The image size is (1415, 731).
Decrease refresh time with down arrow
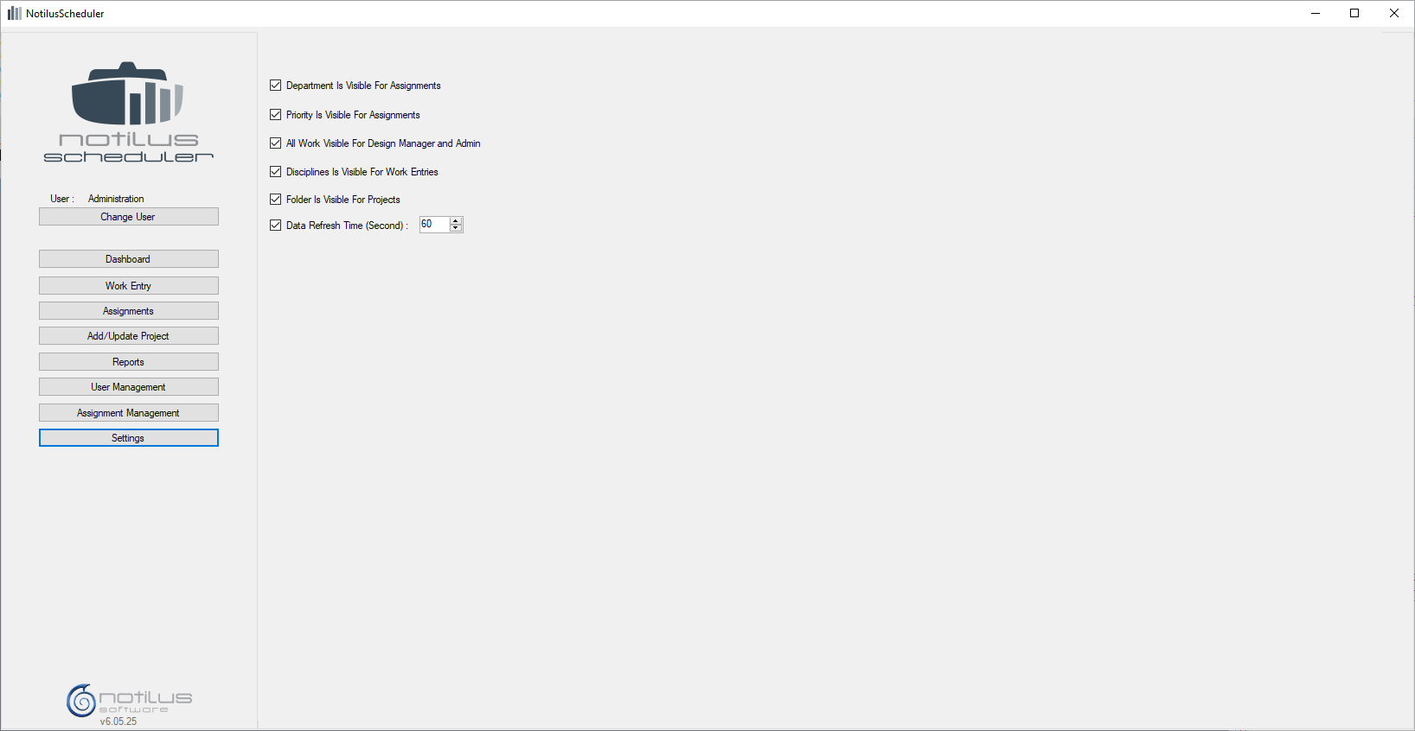click(x=456, y=228)
